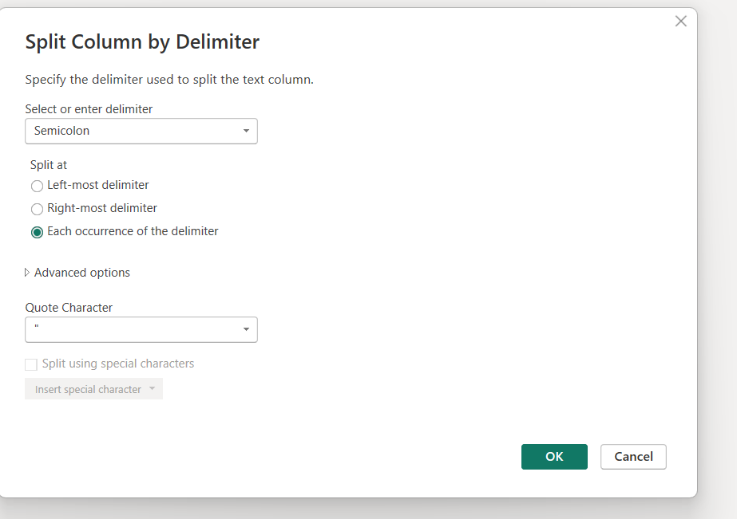
Task: Open the Quote Character dropdown
Action: [141, 329]
